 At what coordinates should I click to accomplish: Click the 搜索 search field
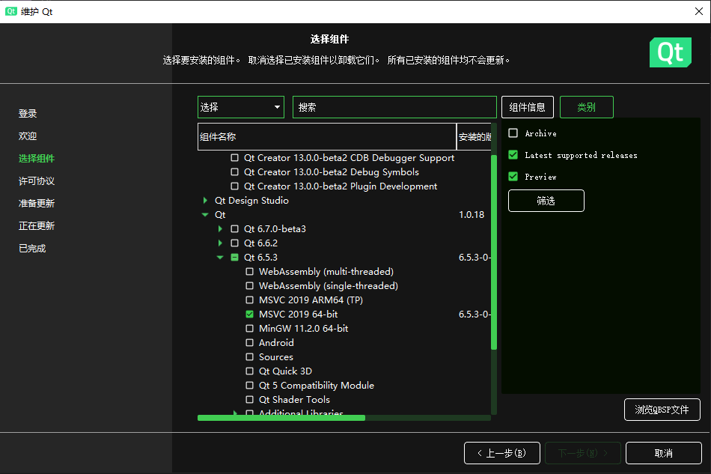tap(394, 107)
